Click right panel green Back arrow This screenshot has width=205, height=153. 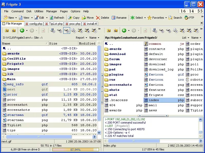124,30
